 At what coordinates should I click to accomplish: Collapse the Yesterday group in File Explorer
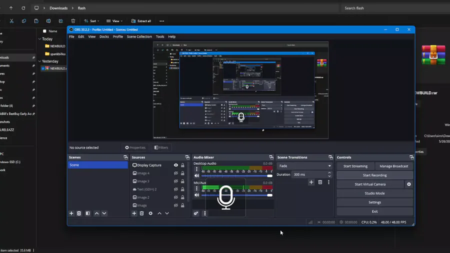point(39,61)
